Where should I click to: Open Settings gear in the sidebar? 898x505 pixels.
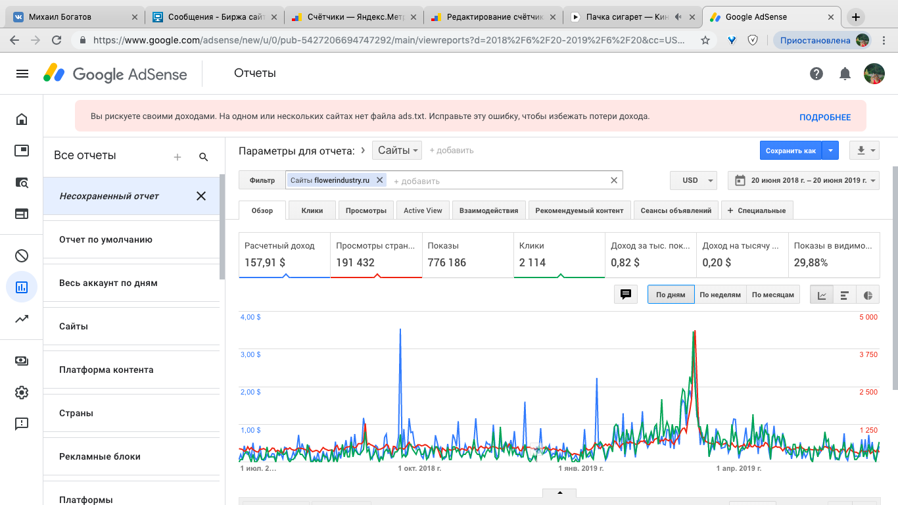coord(22,393)
